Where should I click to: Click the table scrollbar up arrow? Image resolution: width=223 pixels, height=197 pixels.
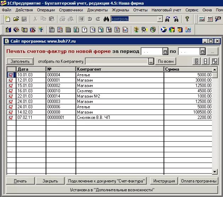point(214,70)
